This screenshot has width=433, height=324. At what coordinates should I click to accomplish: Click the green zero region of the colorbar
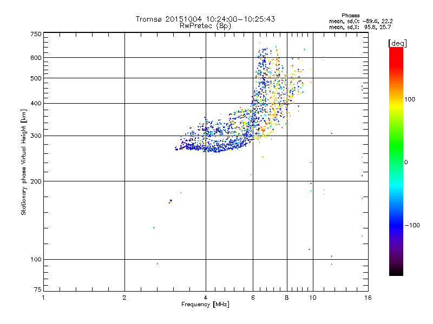pos(396,161)
